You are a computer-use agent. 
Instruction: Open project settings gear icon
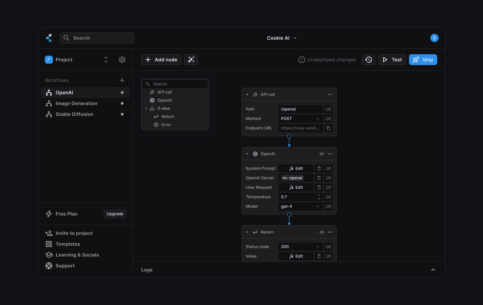122,60
